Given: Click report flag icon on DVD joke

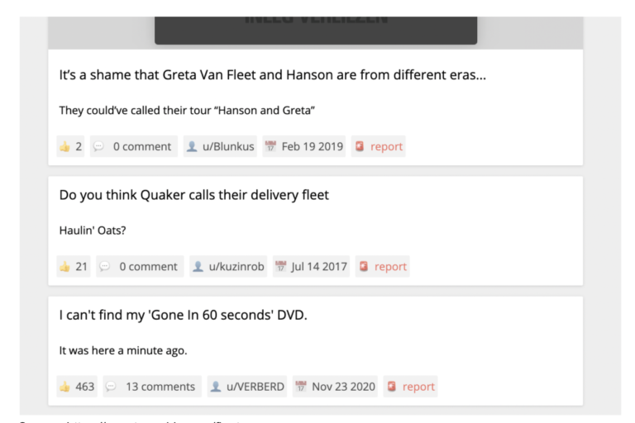Looking at the screenshot, I should coord(391,387).
